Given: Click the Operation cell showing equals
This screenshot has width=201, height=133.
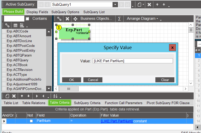Looking at the screenshot, I should [85, 121].
